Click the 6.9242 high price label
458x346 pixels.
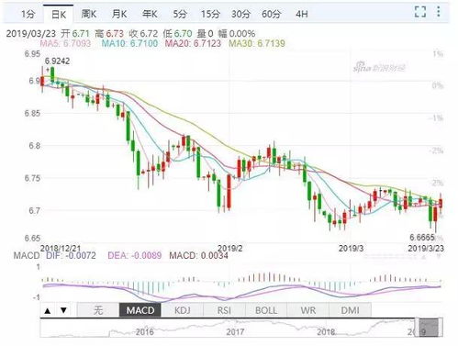pyautogui.click(x=57, y=61)
